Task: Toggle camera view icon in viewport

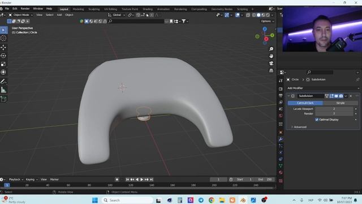Action: tap(271, 63)
